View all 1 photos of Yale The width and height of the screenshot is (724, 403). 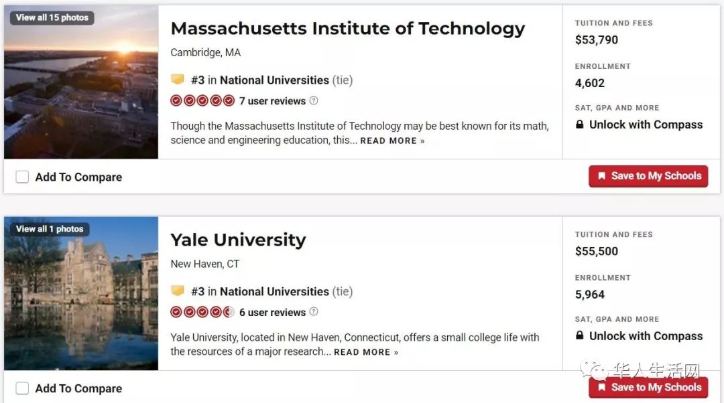(x=50, y=229)
